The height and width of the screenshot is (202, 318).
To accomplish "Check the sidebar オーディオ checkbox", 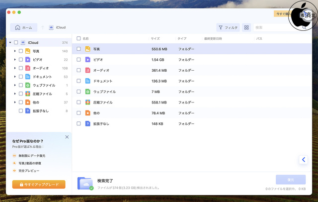I will [21, 68].
